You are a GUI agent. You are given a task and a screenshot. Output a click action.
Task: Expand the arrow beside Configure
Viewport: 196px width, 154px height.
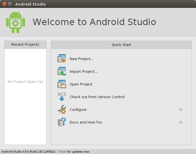coord(181,110)
